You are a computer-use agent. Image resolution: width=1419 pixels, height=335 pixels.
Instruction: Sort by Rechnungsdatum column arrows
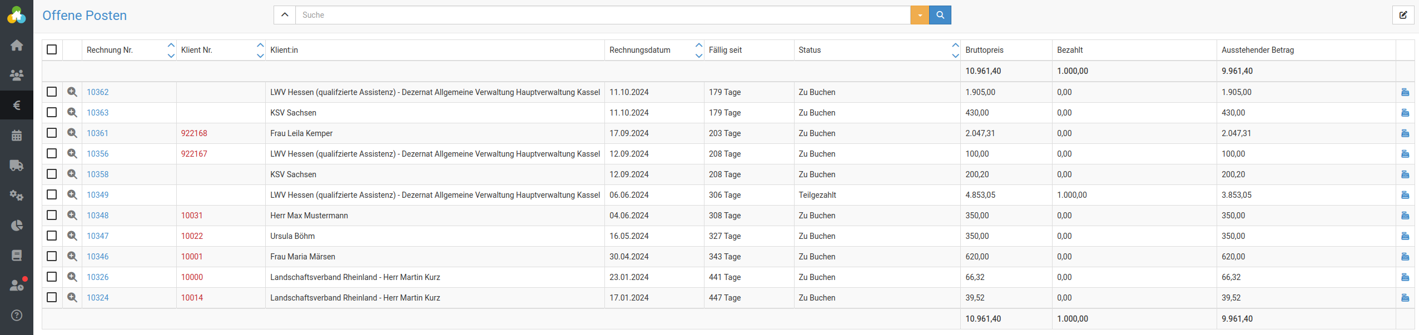(698, 50)
